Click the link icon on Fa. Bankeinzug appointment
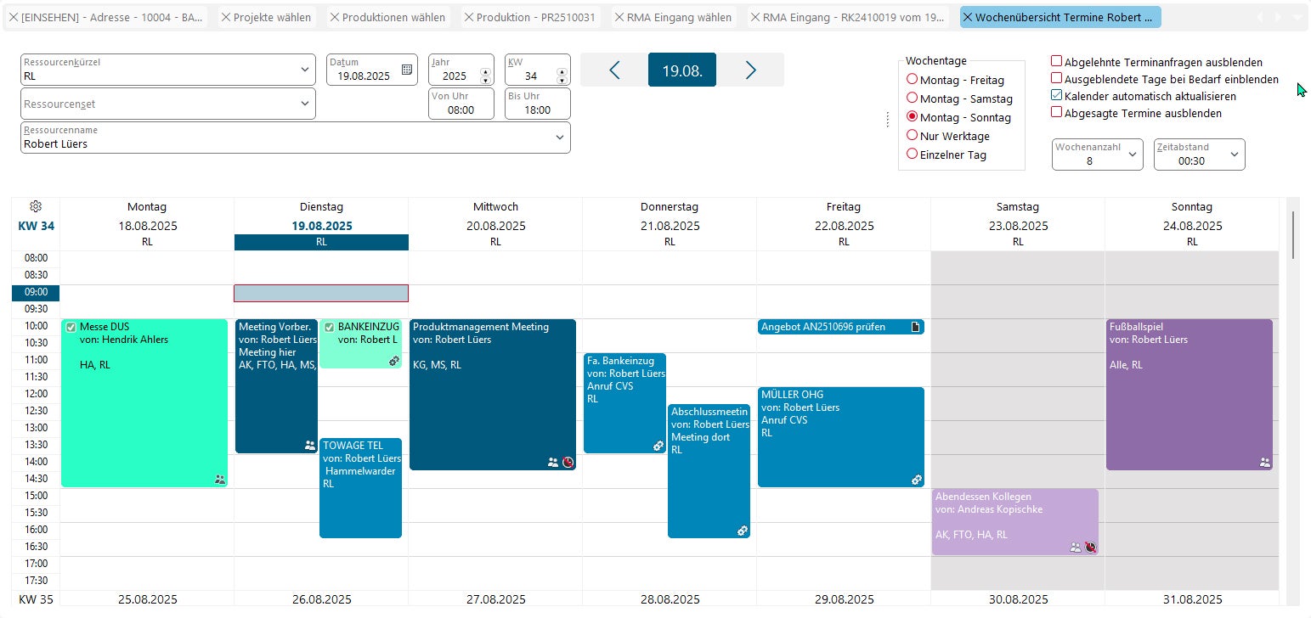This screenshot has height=618, width=1311. pos(658,446)
